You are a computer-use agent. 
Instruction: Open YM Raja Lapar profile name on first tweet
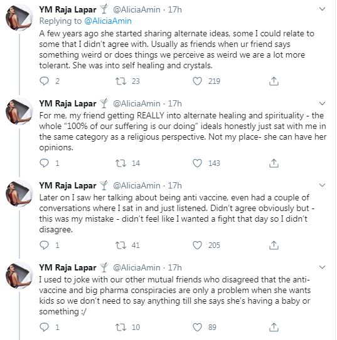68,9
